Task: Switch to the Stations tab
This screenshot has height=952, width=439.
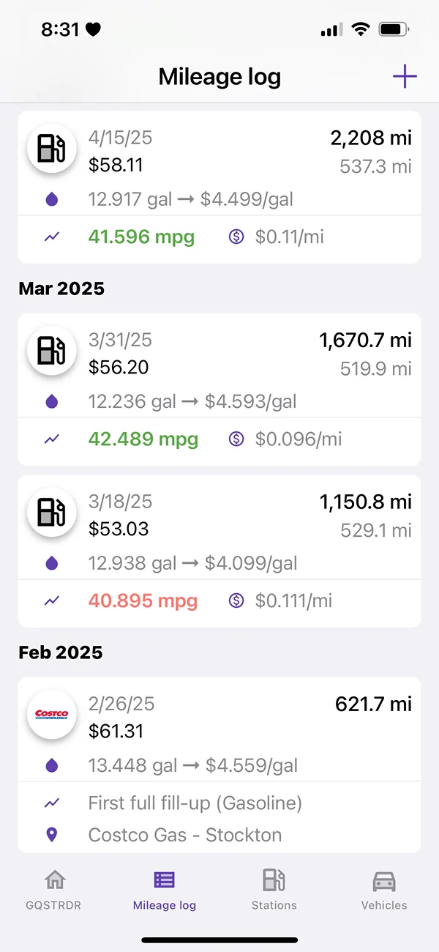Action: tap(274, 890)
